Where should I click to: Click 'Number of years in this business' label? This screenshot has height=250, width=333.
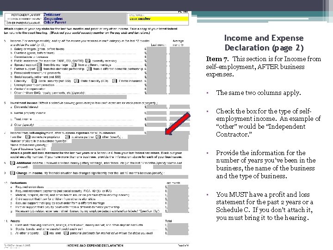click(x=39, y=141)
